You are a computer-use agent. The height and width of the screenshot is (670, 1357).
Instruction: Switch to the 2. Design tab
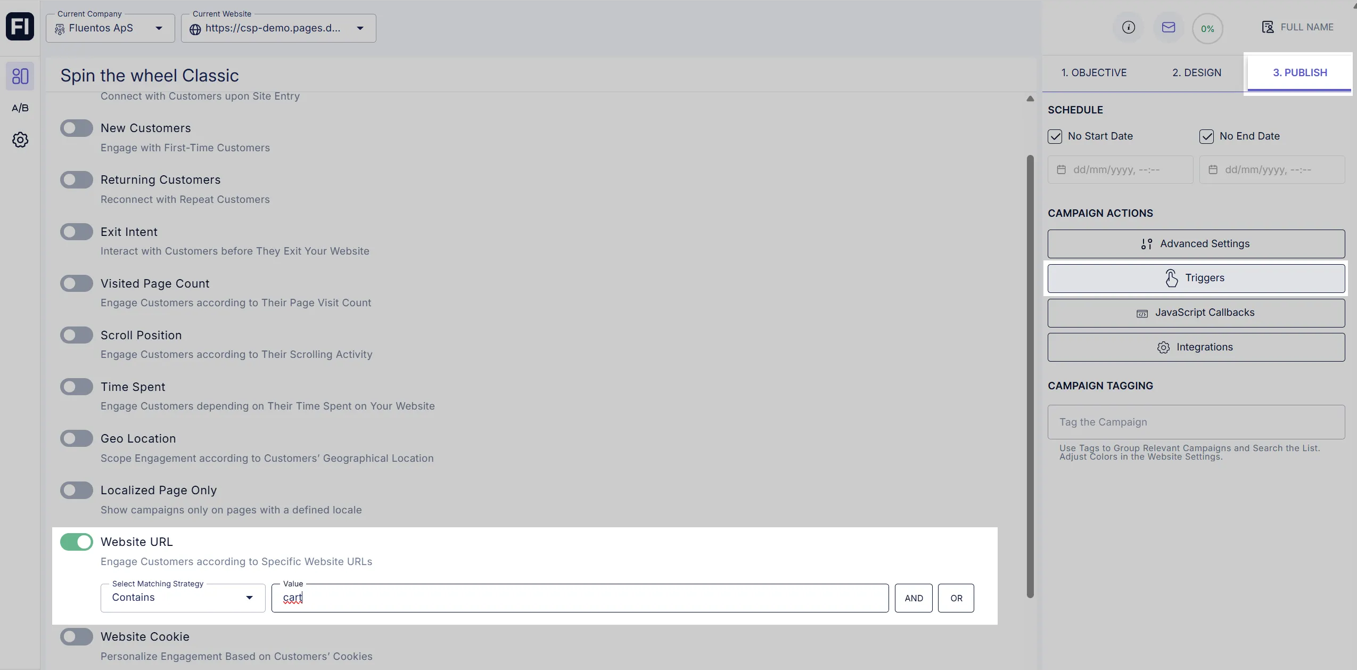(x=1196, y=72)
